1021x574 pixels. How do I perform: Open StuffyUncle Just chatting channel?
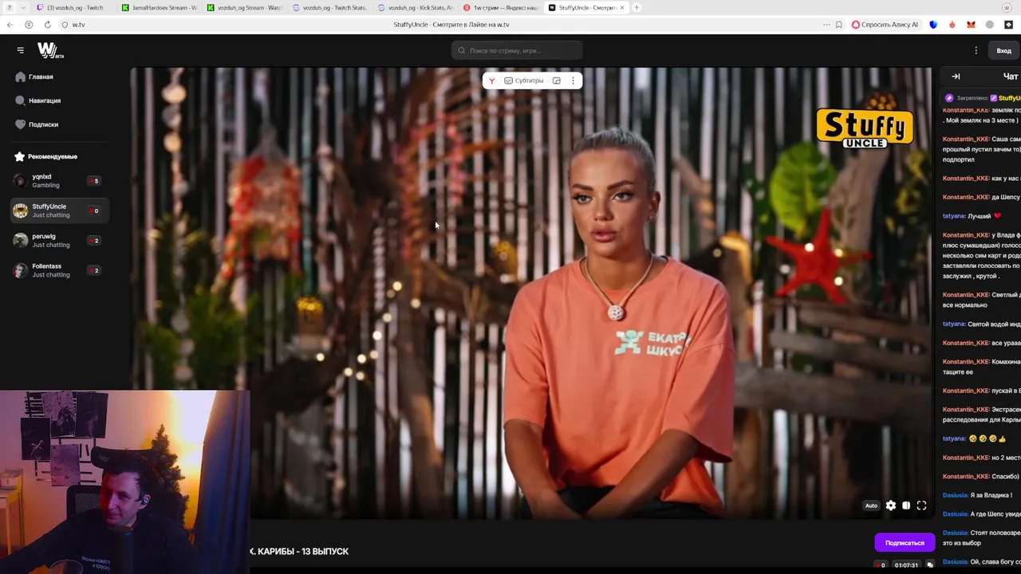pos(60,210)
